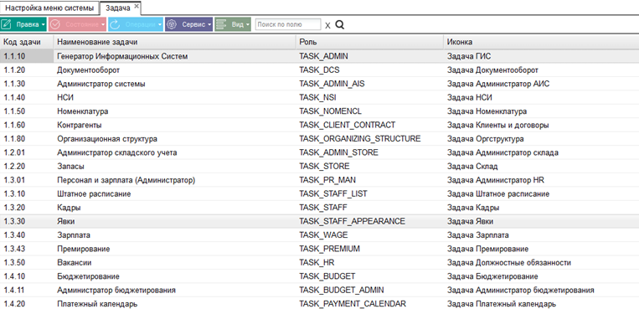
Task: Click the magnifier search icon
Action: (339, 25)
